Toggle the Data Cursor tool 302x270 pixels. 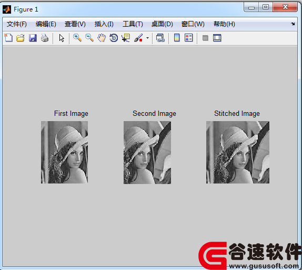(x=126, y=38)
